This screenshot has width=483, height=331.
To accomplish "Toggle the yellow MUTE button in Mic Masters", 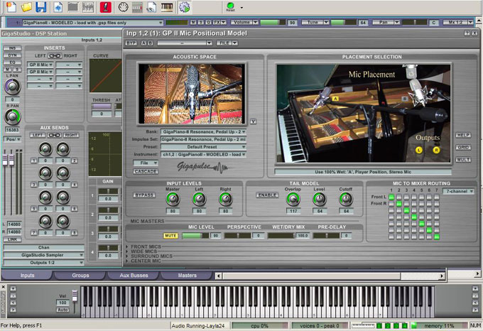I will click(170, 236).
